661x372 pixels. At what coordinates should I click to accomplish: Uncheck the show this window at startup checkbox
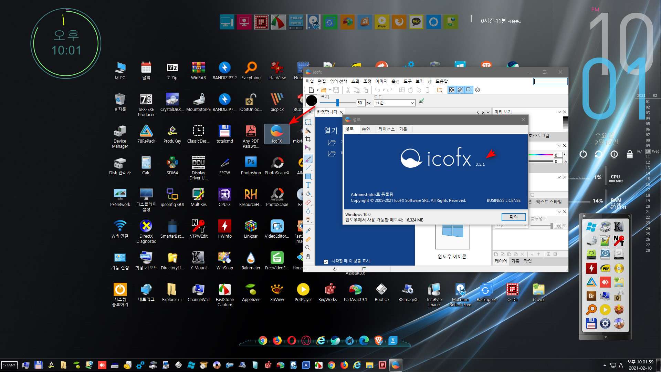pos(326,262)
